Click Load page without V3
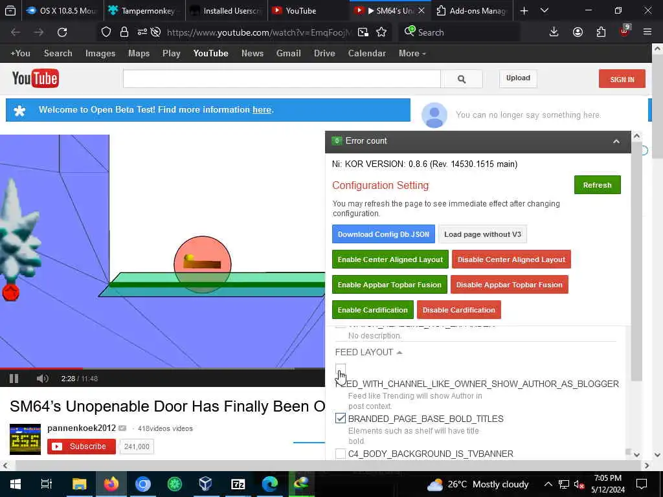This screenshot has width=663, height=497. [x=482, y=234]
